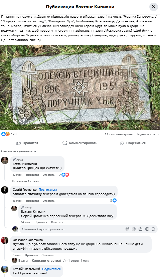Click Ответить under Сергій Громенко's comment
Viewport: 160px width, 277px height.
[48, 201]
